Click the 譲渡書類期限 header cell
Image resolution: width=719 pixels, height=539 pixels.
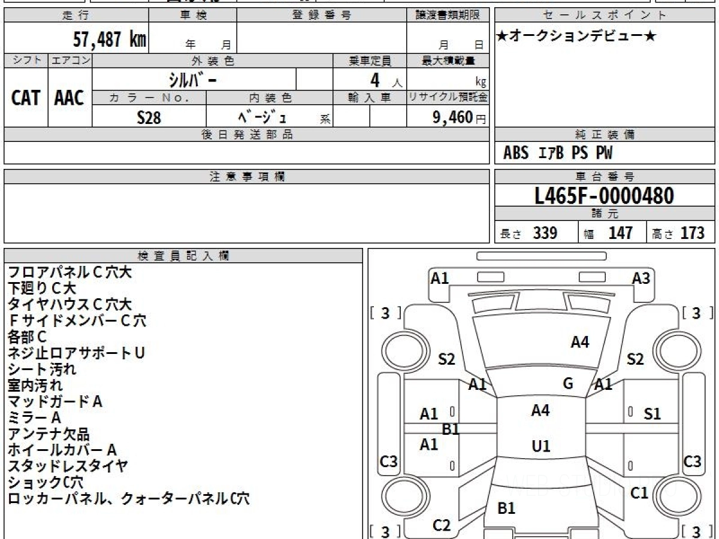coord(448,16)
